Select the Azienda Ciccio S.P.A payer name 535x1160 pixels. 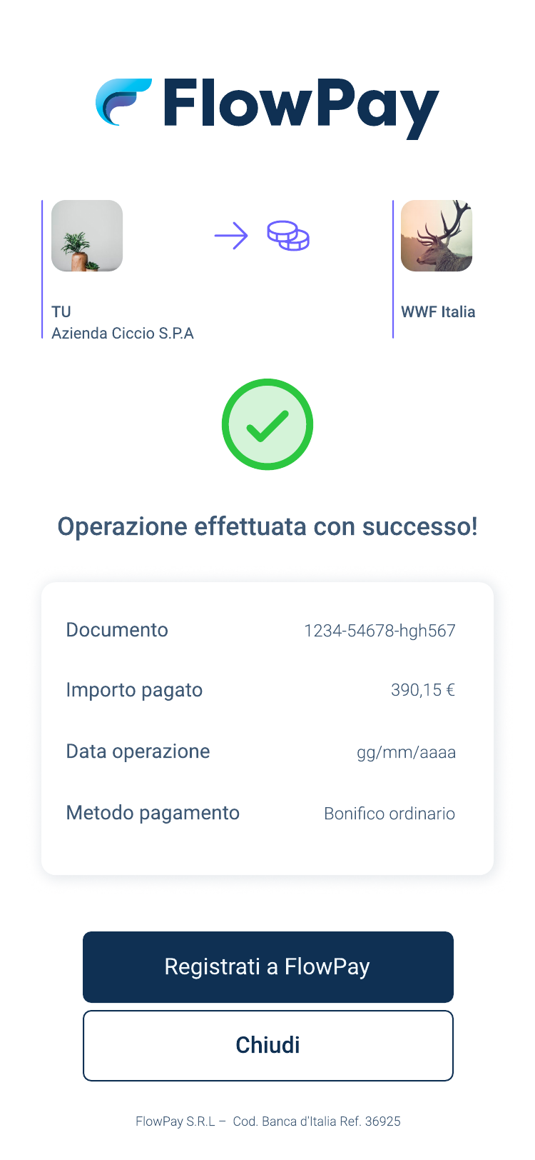point(123,334)
